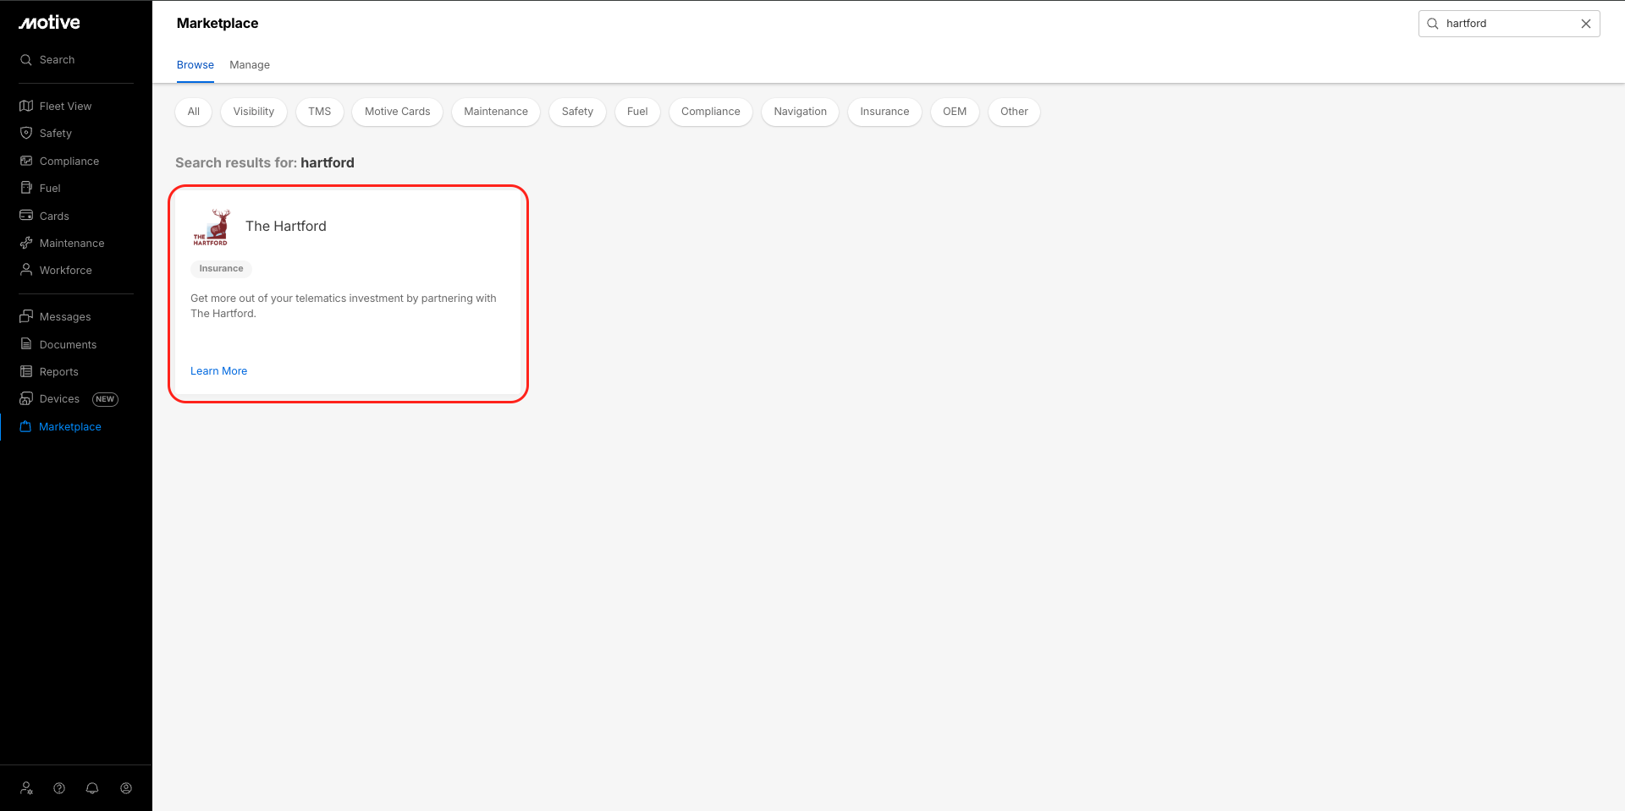The image size is (1625, 811).
Task: Filter by Maintenance category chip
Action: [x=496, y=112]
